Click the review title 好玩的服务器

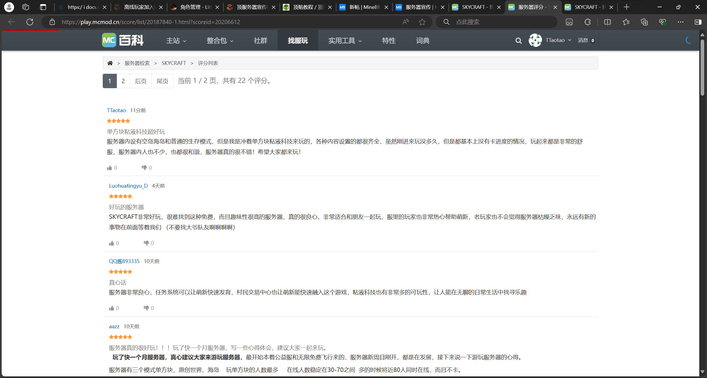point(126,207)
